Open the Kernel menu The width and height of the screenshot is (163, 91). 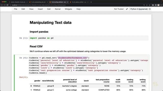coord(58,9)
